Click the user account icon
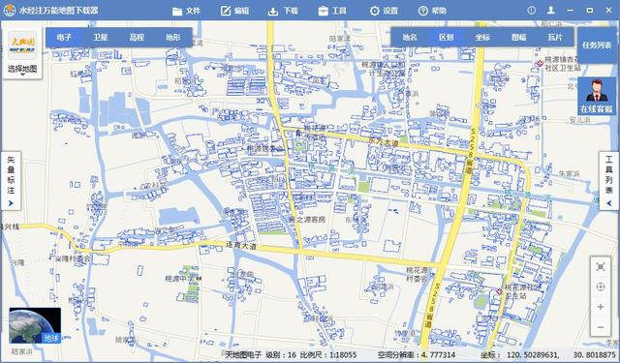Screen dimensions: 620x363 (551, 11)
